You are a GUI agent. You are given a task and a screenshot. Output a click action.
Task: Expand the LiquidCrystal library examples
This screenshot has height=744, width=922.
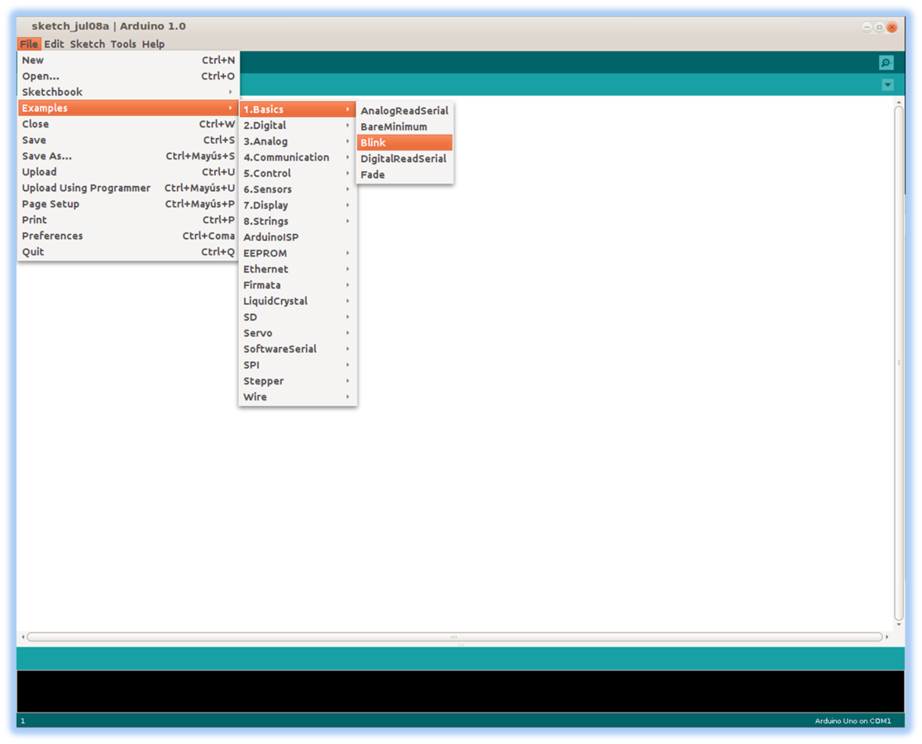click(298, 300)
